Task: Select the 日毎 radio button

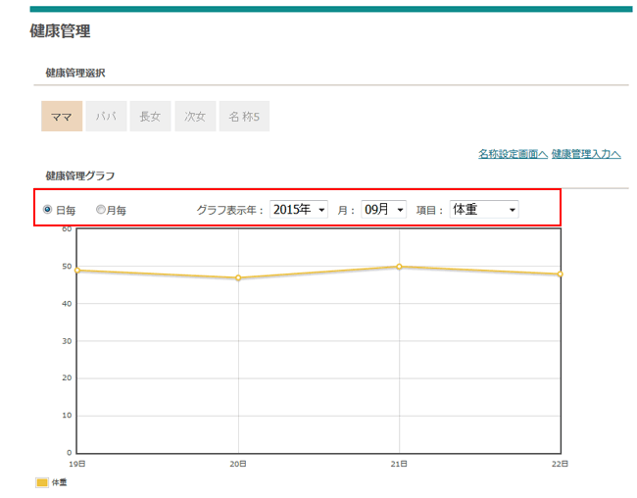Action: point(48,210)
